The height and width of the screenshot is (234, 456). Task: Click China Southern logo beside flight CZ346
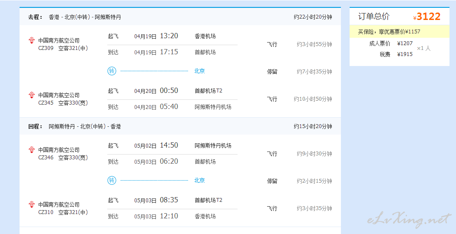pyautogui.click(x=32, y=150)
